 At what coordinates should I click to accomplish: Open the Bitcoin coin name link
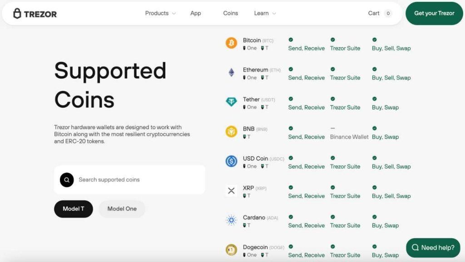252,40
